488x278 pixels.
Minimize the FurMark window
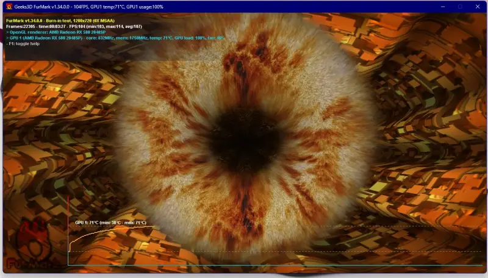click(x=443, y=6)
